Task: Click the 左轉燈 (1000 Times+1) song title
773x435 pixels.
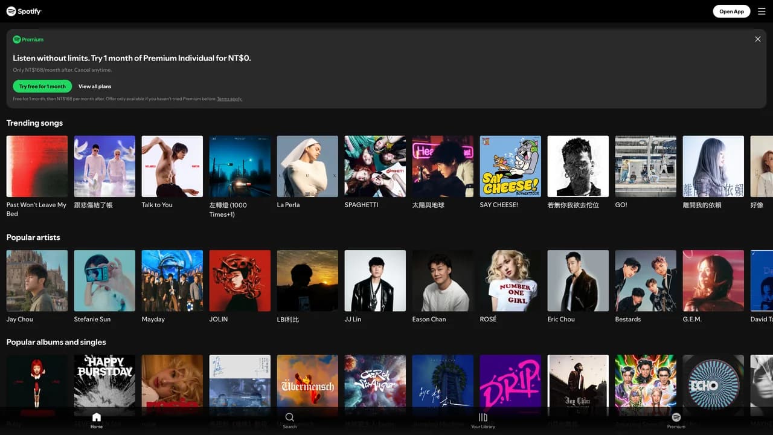Action: [x=228, y=210]
